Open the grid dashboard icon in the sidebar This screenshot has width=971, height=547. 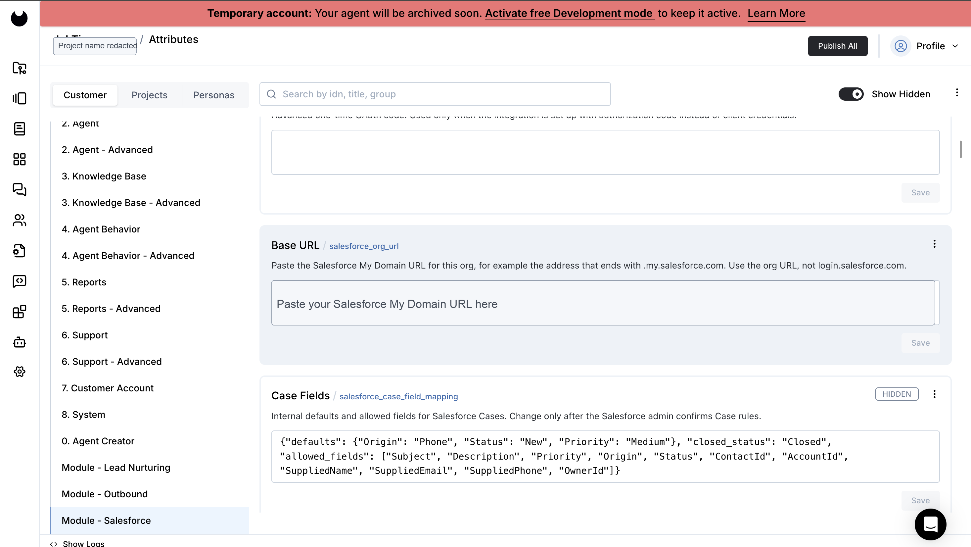pos(19,159)
